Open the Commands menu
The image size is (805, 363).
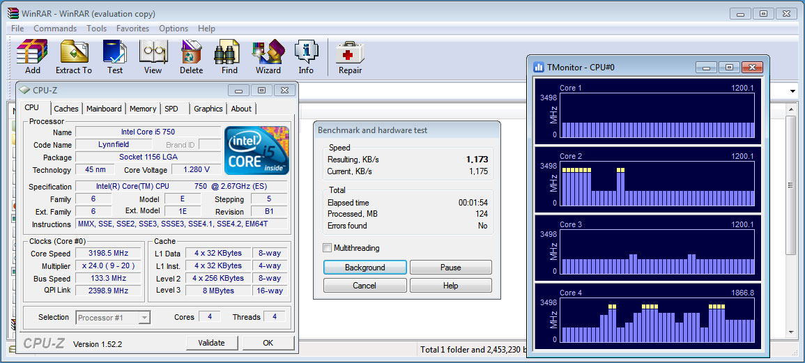click(55, 29)
